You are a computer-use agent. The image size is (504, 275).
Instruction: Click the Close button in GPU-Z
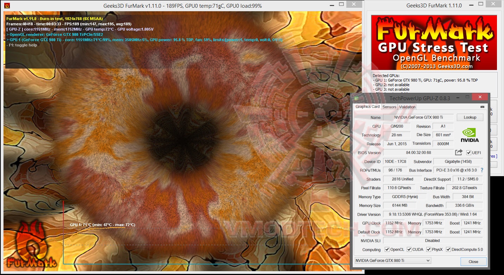pyautogui.click(x=473, y=262)
